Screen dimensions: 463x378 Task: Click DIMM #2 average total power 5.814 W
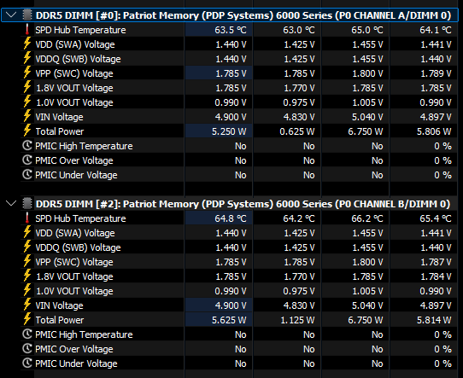point(434,320)
